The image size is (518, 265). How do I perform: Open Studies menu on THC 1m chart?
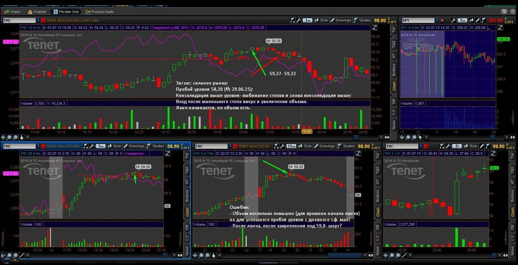coord(362,20)
